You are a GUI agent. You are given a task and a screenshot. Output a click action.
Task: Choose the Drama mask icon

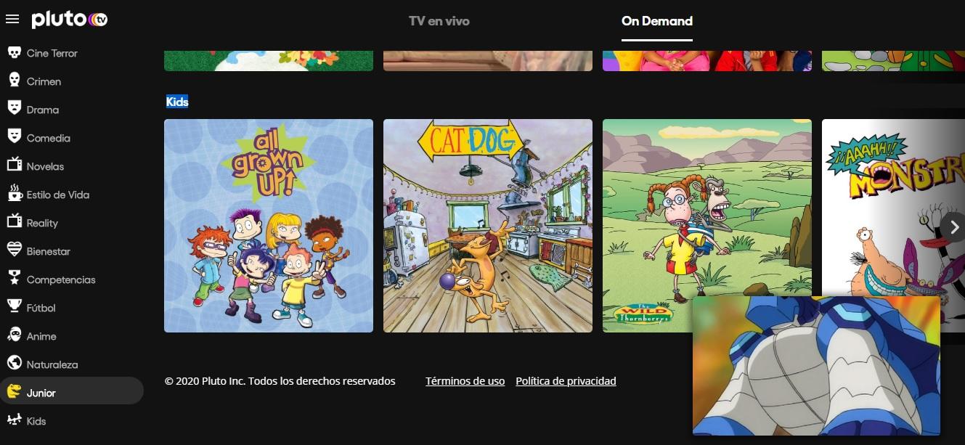pyautogui.click(x=14, y=110)
